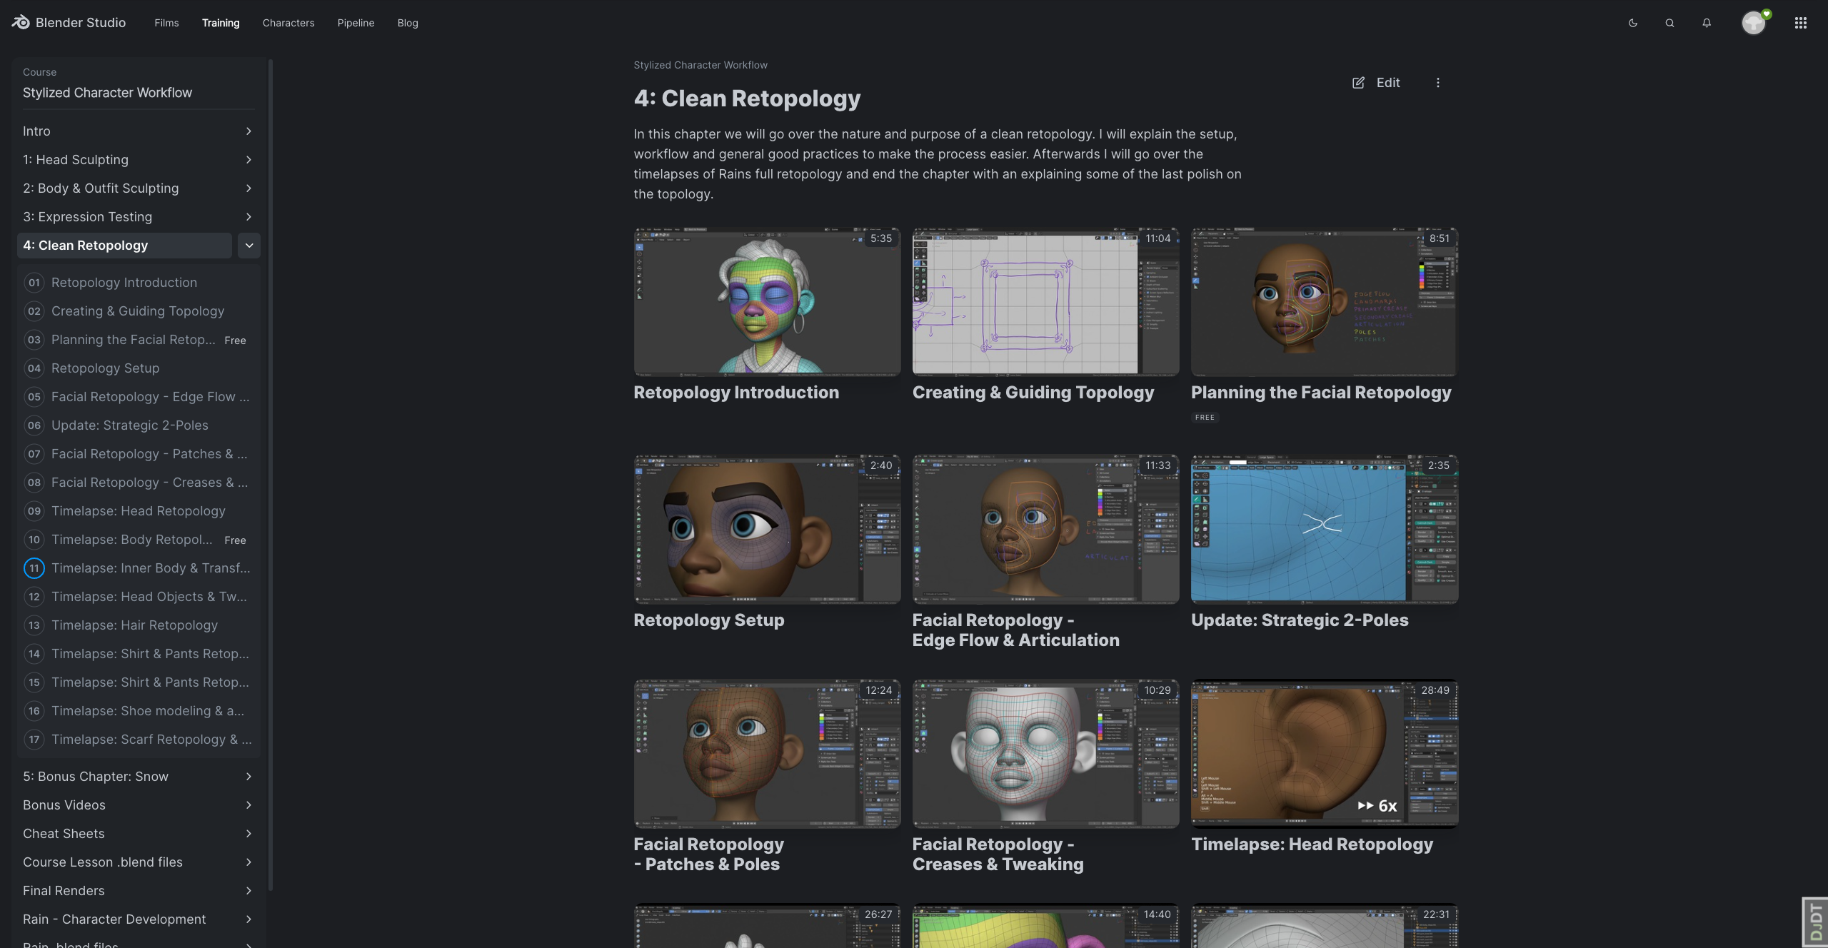Open Edge Flow & Articulation thumbnail
This screenshot has height=948, width=1828.
coord(1045,529)
